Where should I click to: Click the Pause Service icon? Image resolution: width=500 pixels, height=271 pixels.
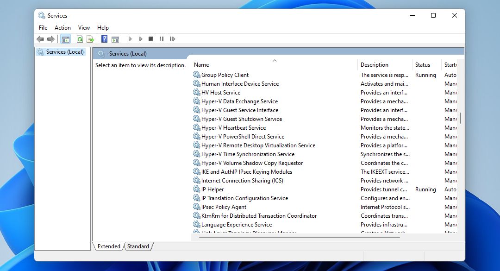click(162, 39)
